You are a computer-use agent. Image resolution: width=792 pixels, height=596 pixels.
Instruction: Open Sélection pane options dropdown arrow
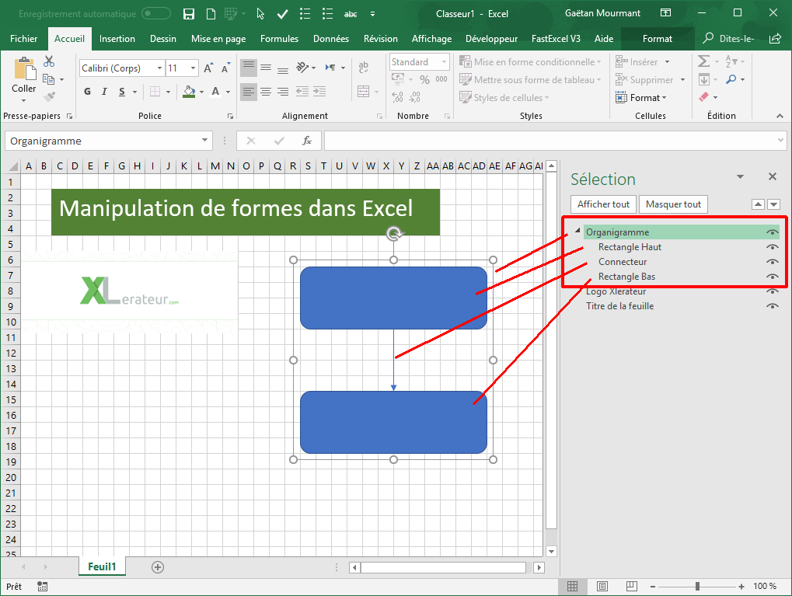(x=740, y=177)
